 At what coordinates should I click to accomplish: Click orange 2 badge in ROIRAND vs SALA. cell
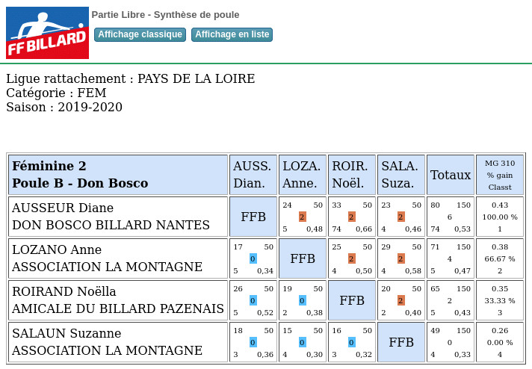(400, 300)
